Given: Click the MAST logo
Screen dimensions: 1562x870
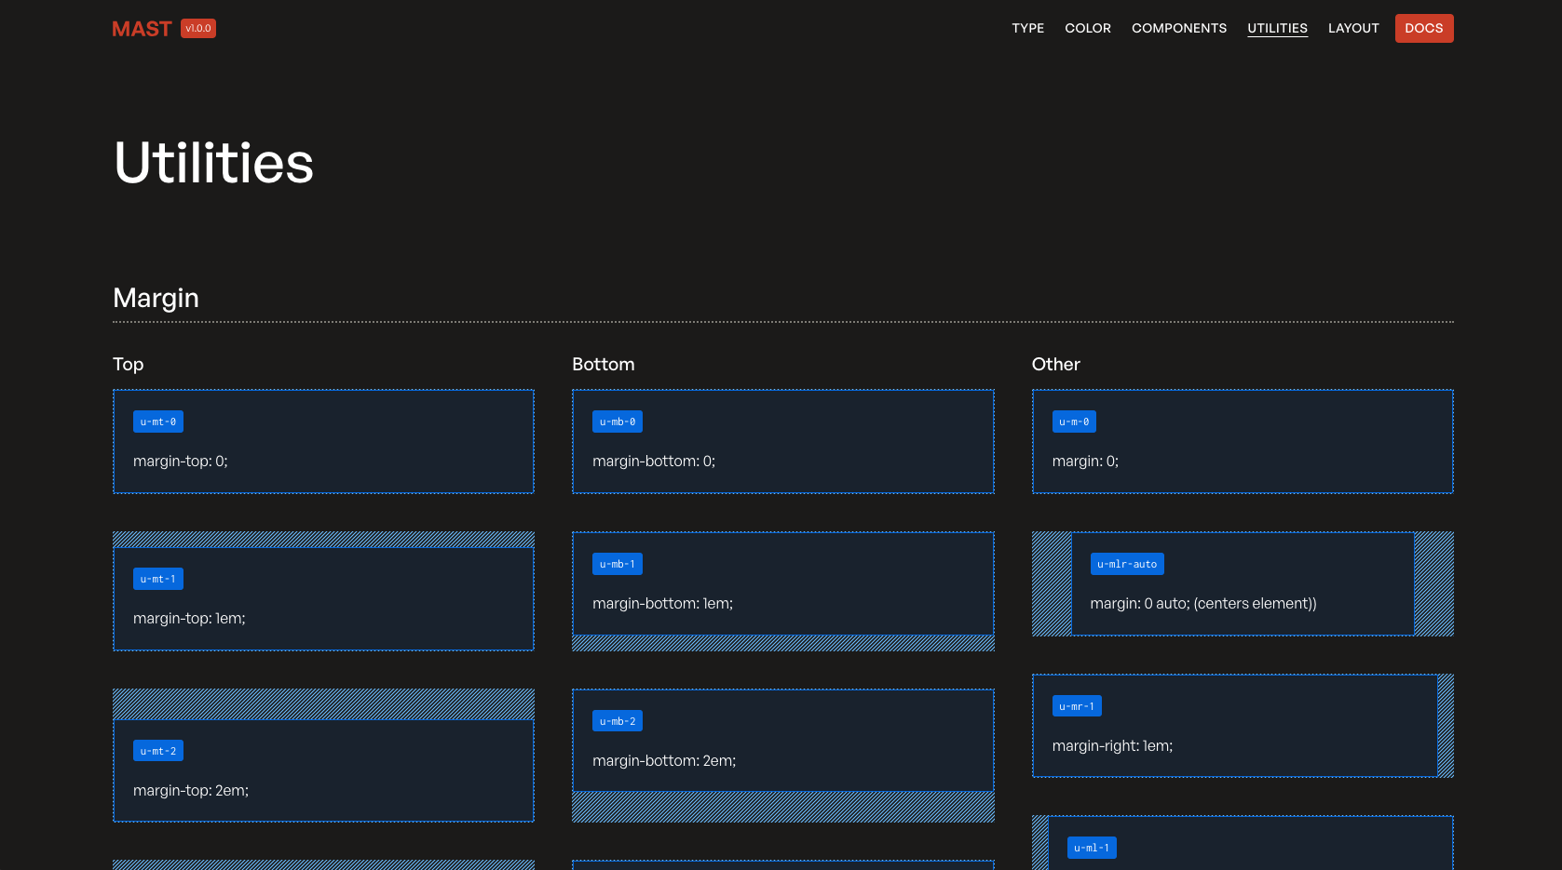Looking at the screenshot, I should (x=142, y=28).
